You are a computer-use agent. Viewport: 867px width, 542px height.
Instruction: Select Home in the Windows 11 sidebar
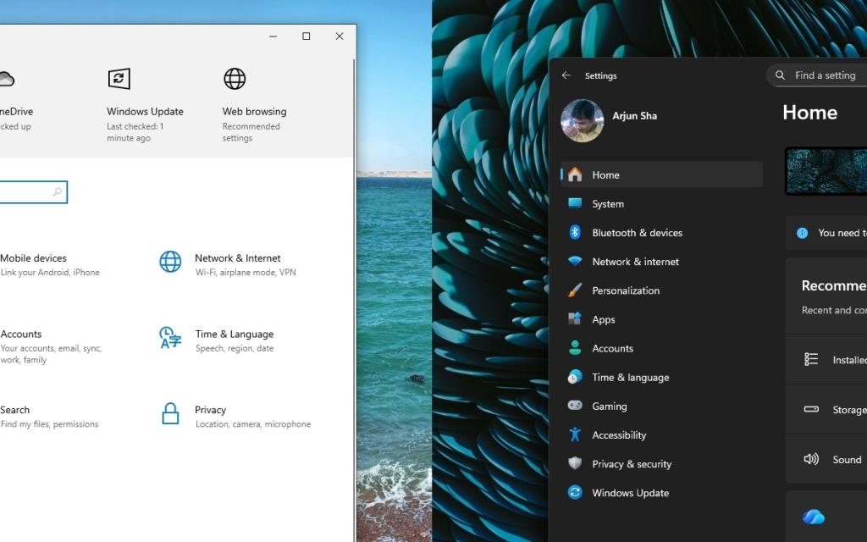(606, 174)
